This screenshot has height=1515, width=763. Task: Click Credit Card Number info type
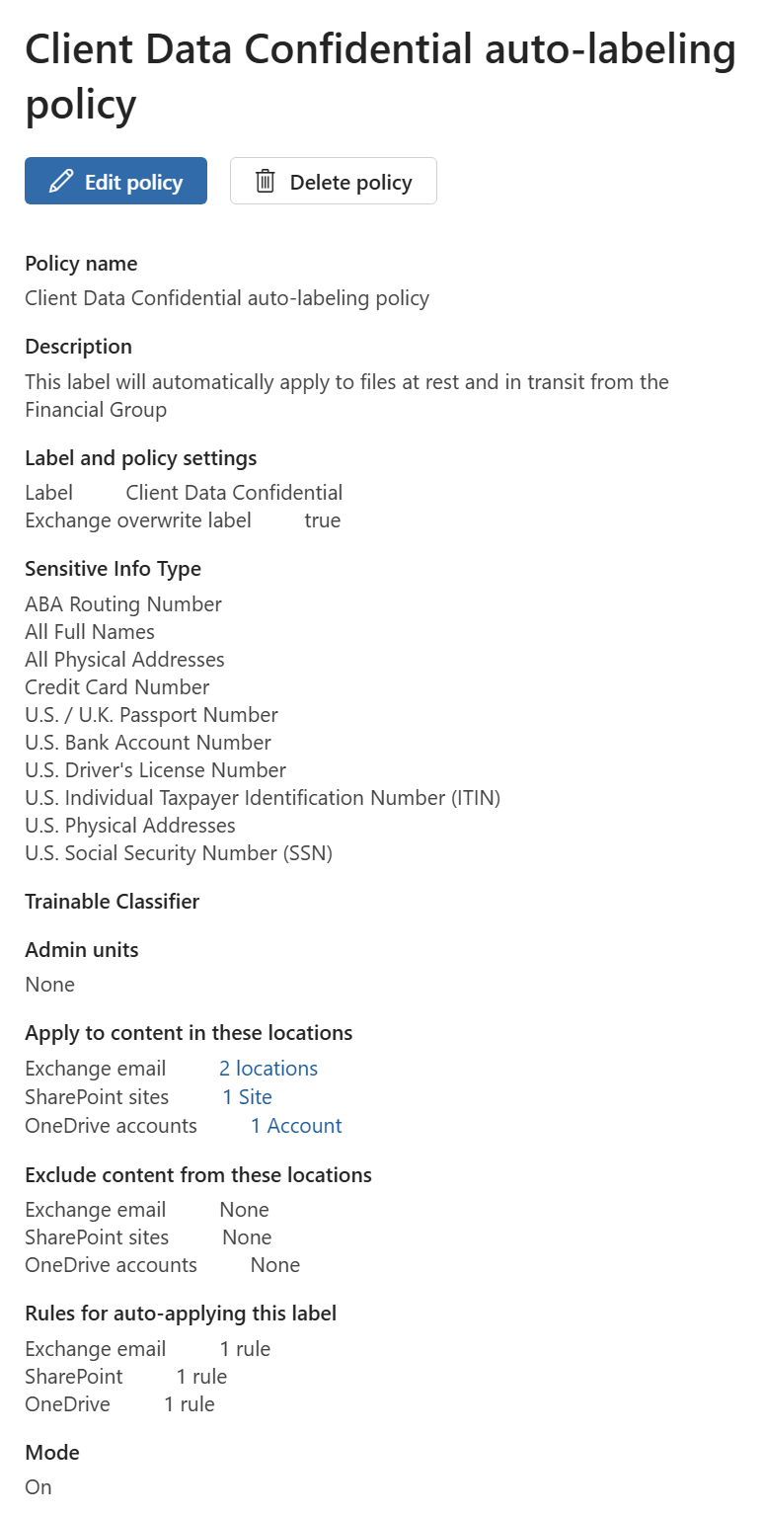click(117, 687)
